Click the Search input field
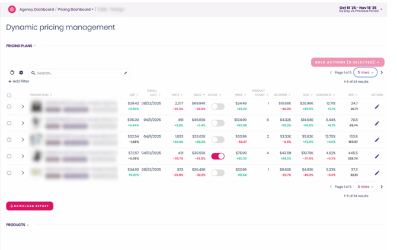The height and width of the screenshot is (250, 397). pos(77,73)
